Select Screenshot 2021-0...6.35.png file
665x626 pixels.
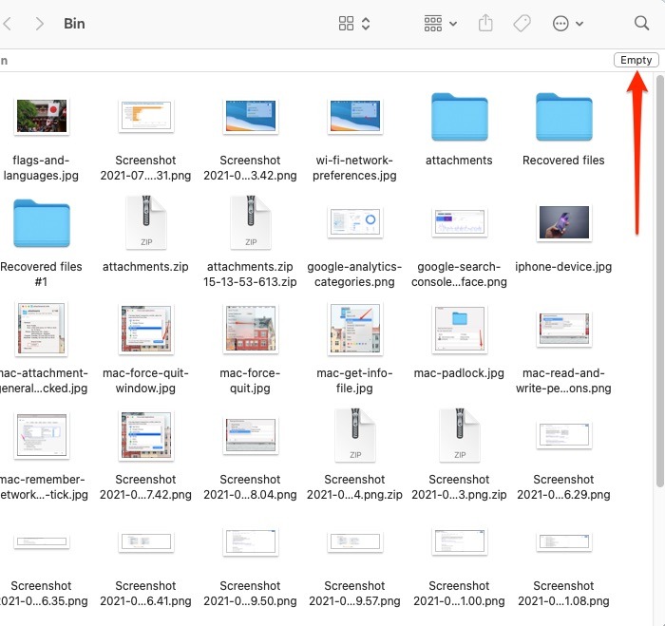42,541
